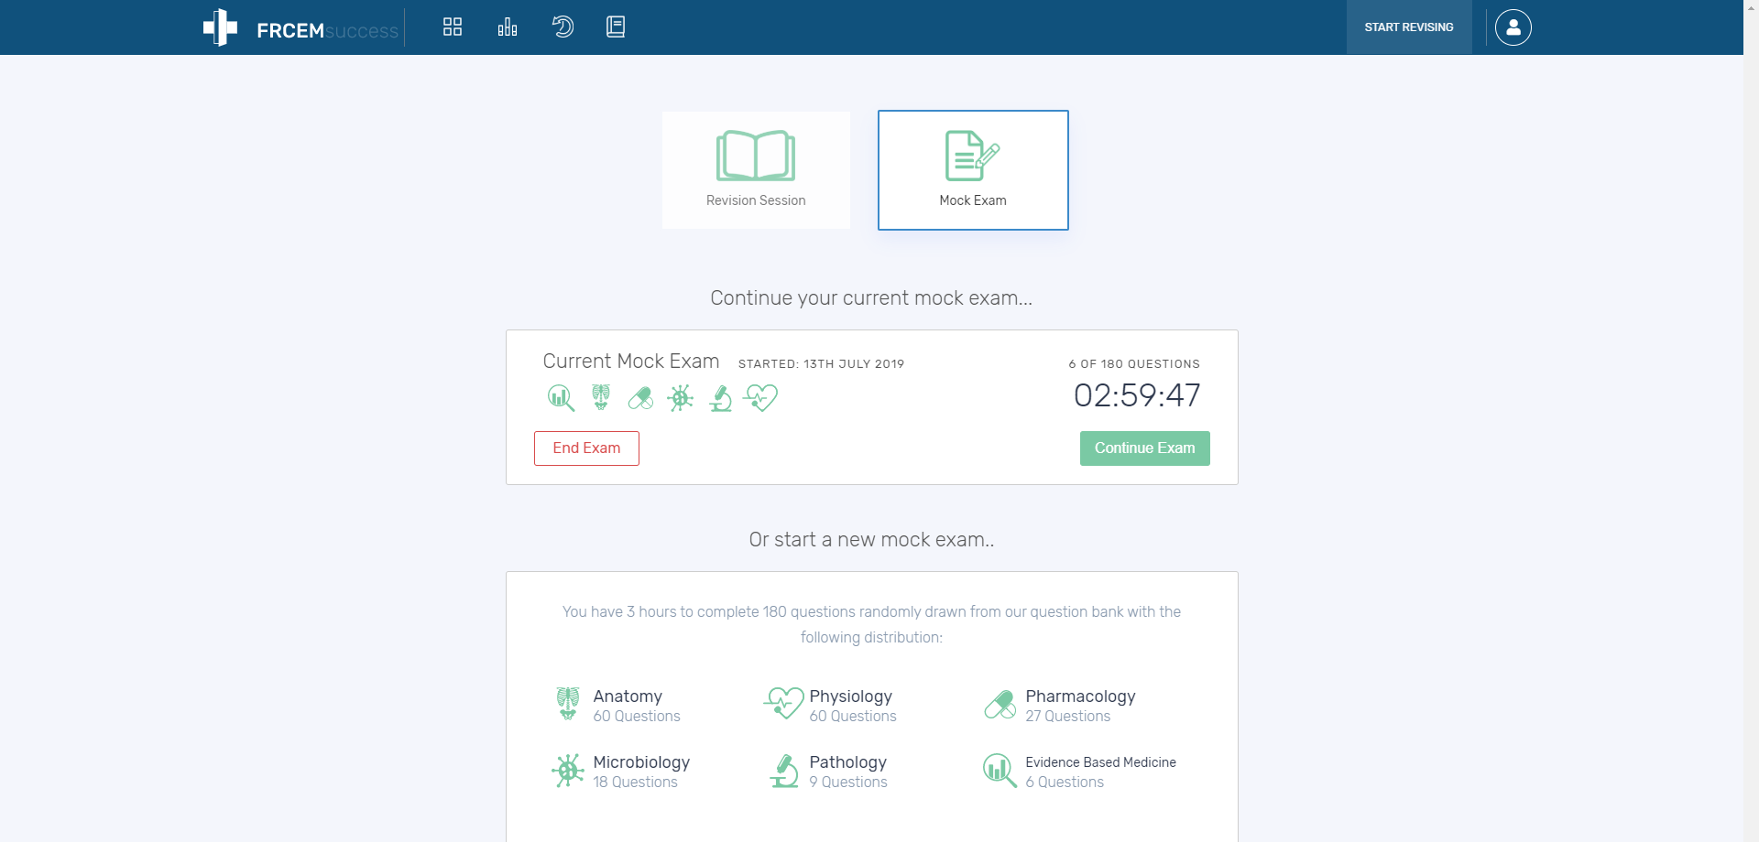Click the Pharmacology pill icon in current exam
This screenshot has width=1759, height=842.
(640, 398)
